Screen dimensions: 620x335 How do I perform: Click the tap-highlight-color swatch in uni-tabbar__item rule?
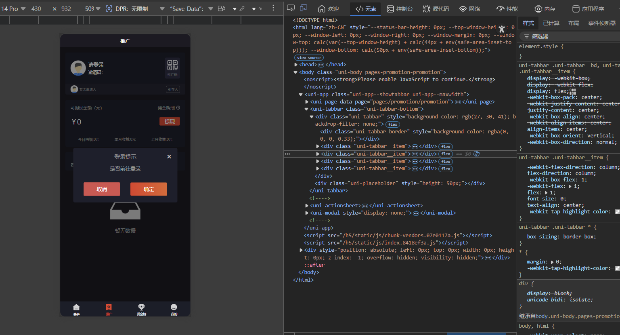(x=617, y=212)
